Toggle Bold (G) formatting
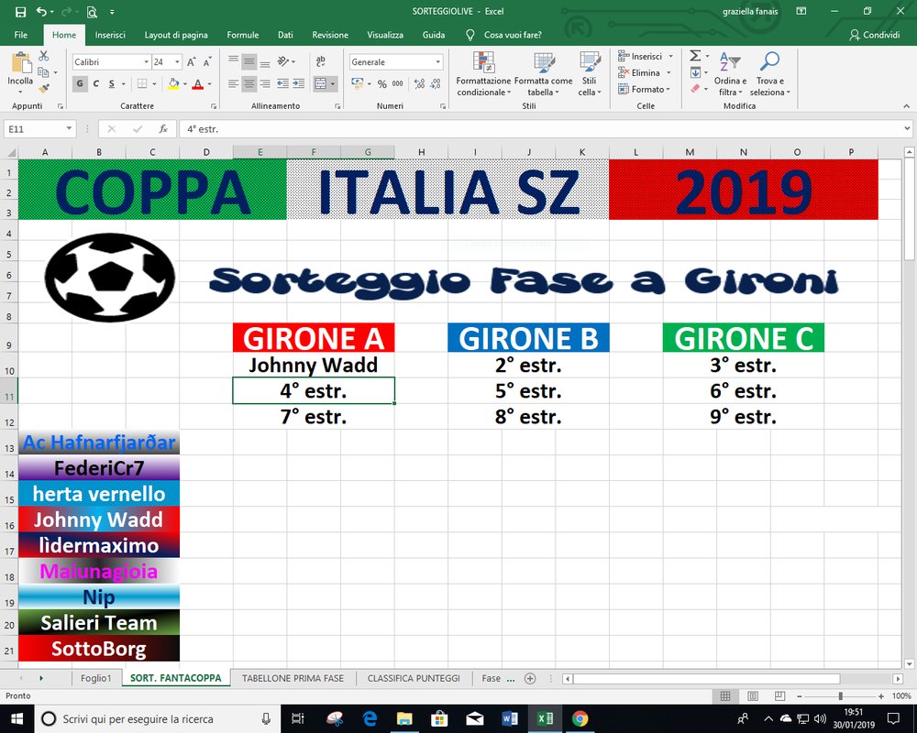Screen dimensions: 917x733 click(80, 84)
